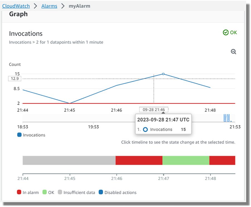
Task: Click the chevron between CloudWatch and Alarms
Action: click(35, 6)
